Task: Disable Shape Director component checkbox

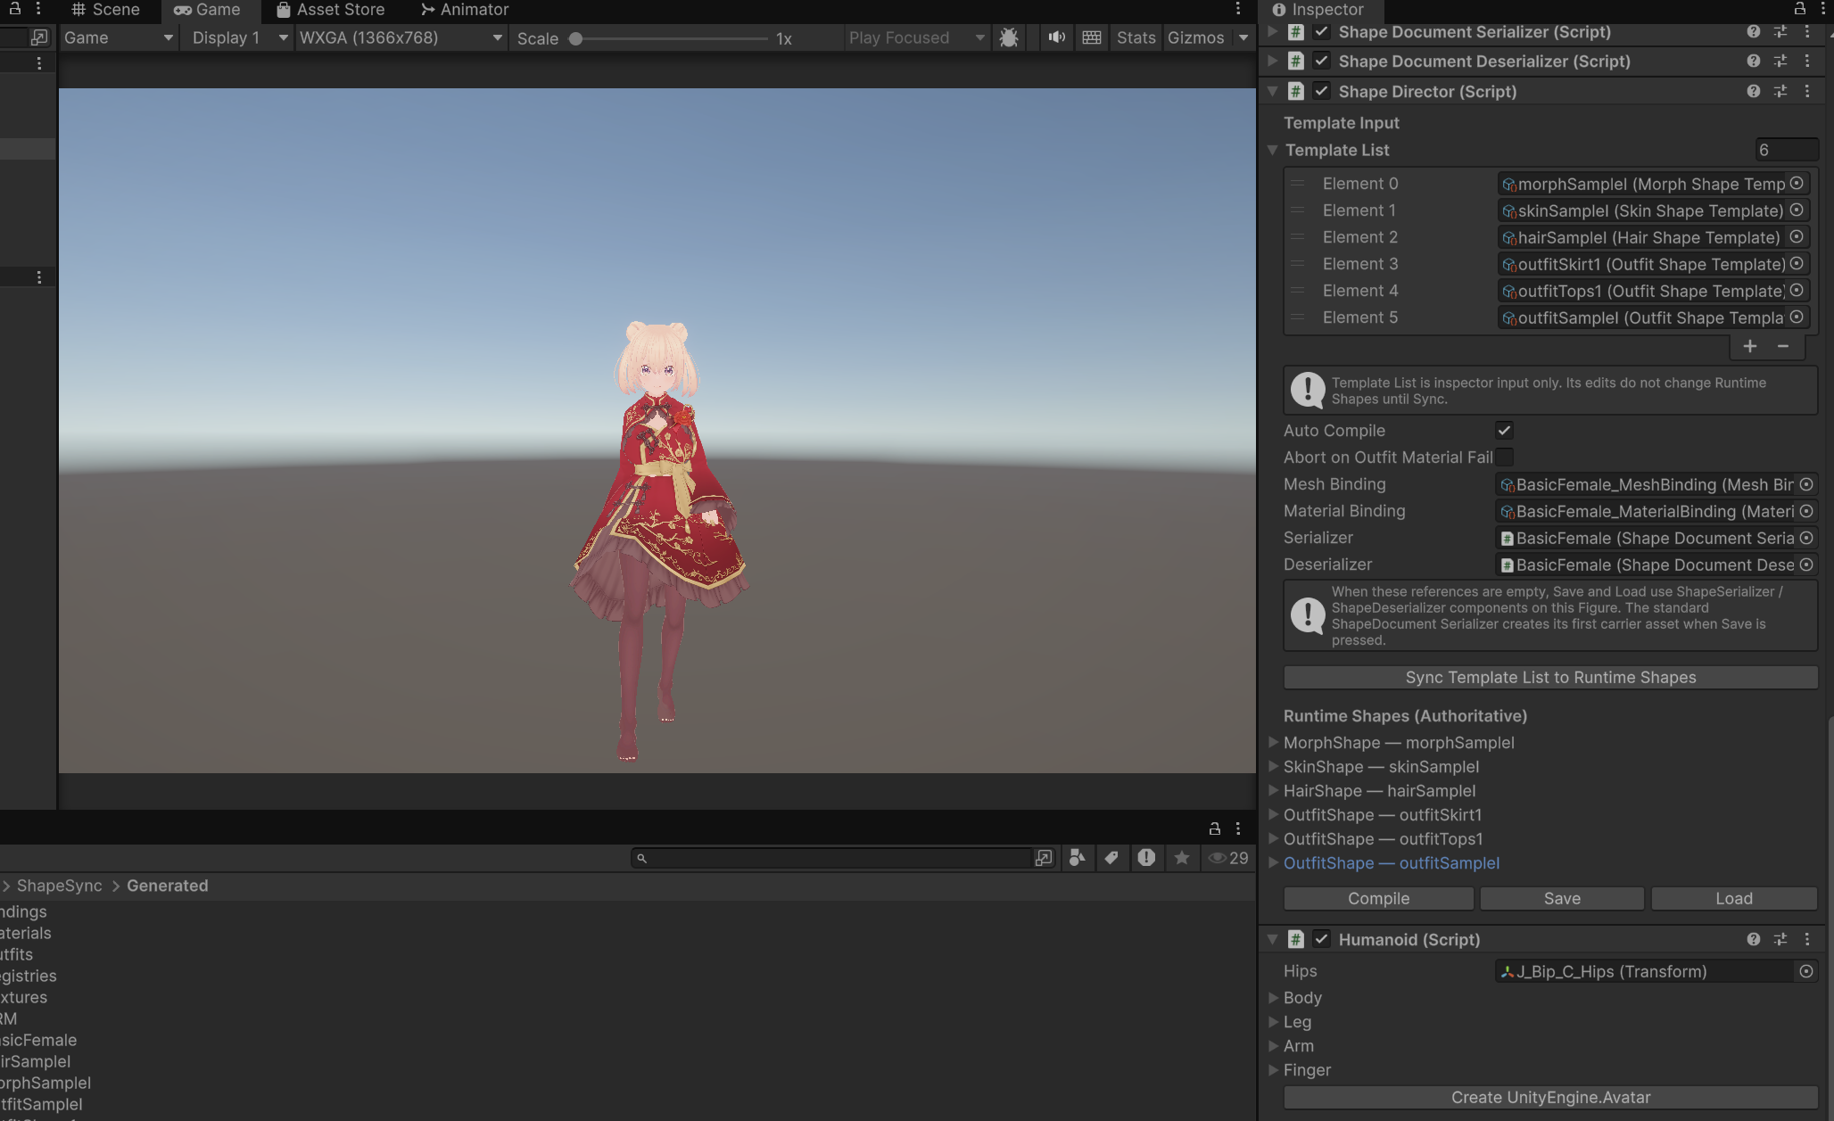Action: pyautogui.click(x=1322, y=91)
